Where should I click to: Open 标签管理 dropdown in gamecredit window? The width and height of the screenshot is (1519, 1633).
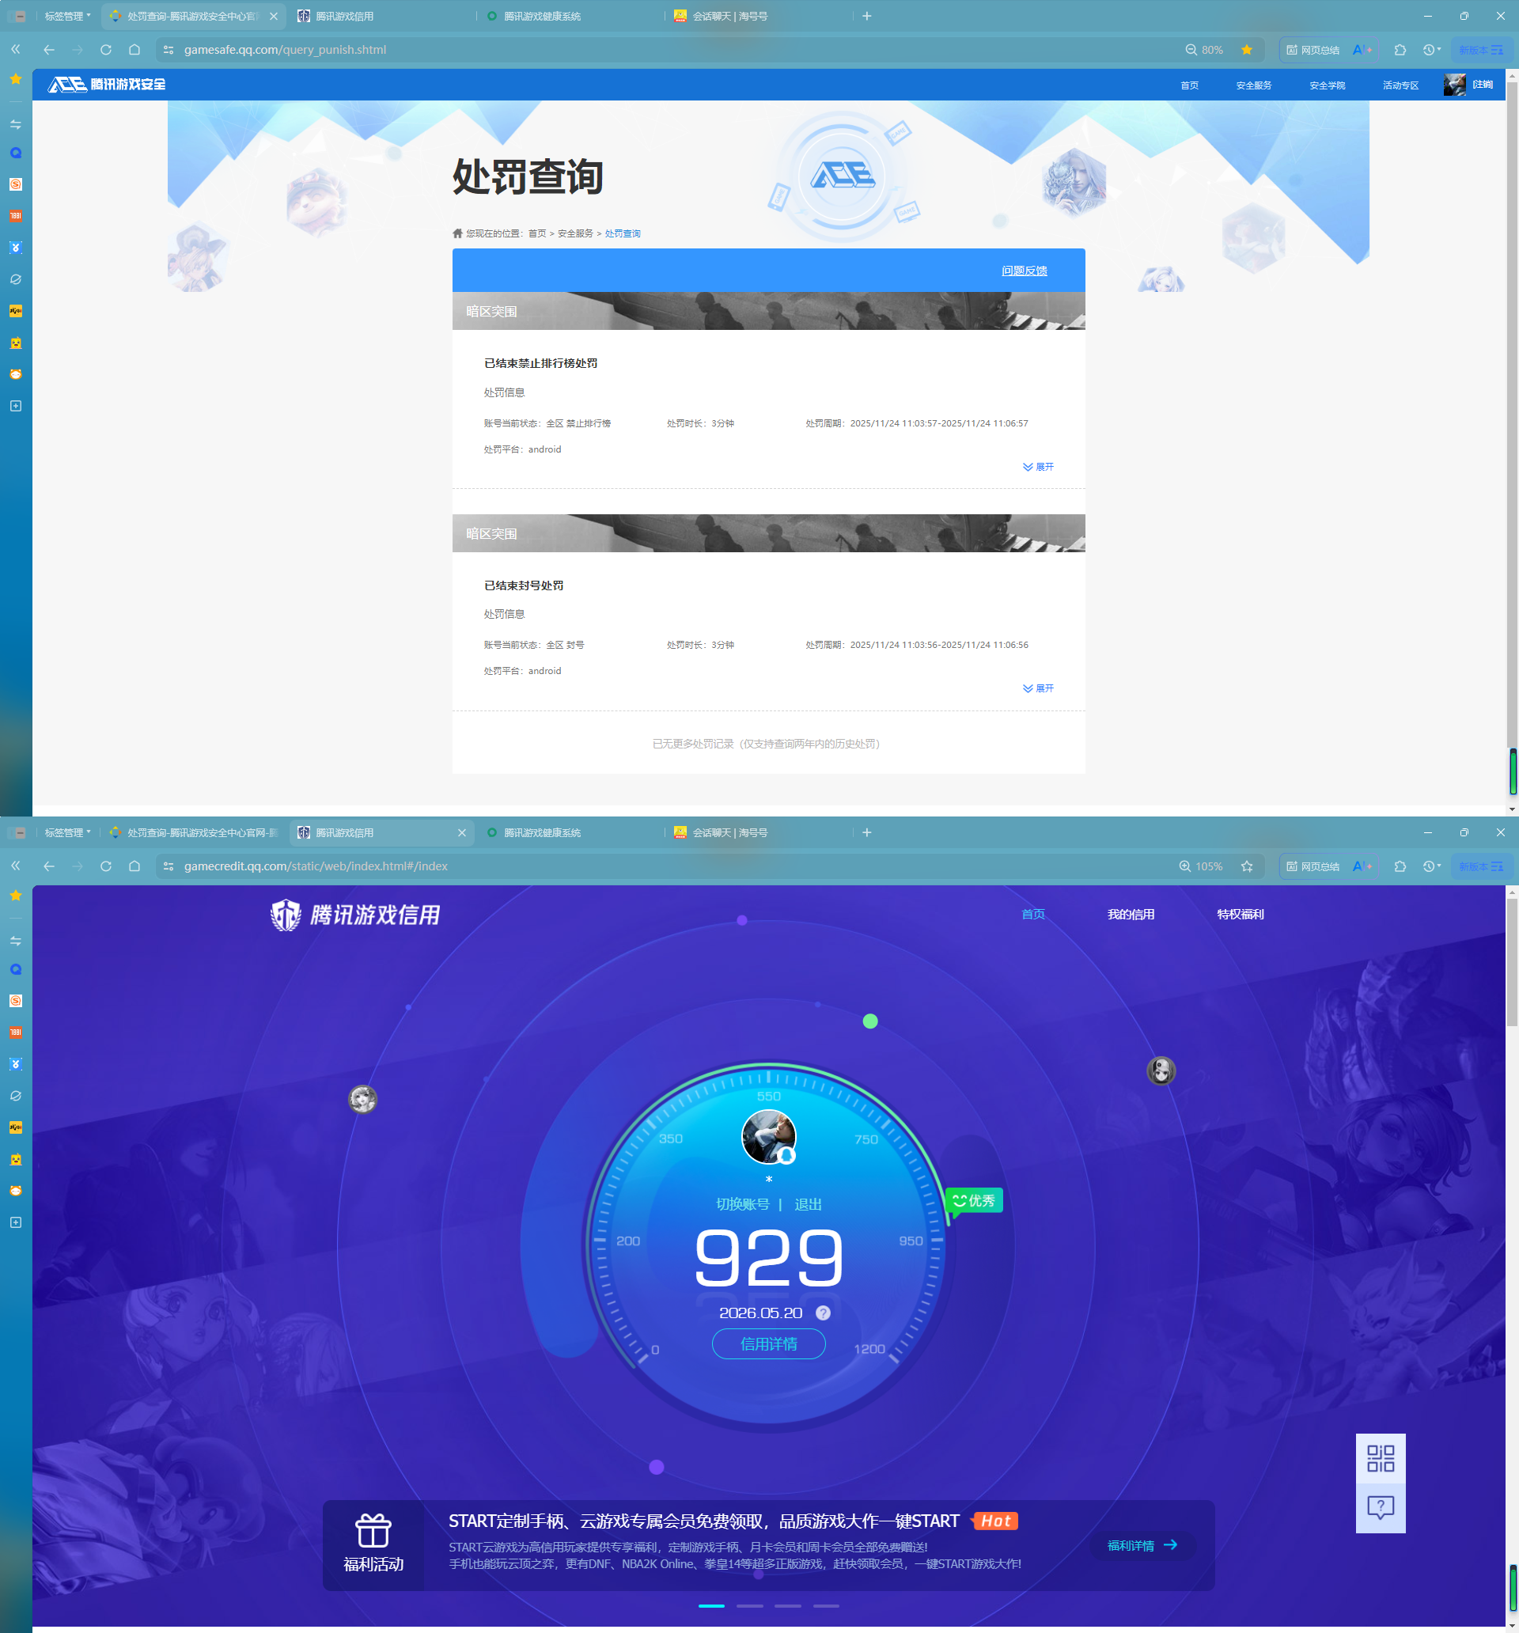click(67, 833)
